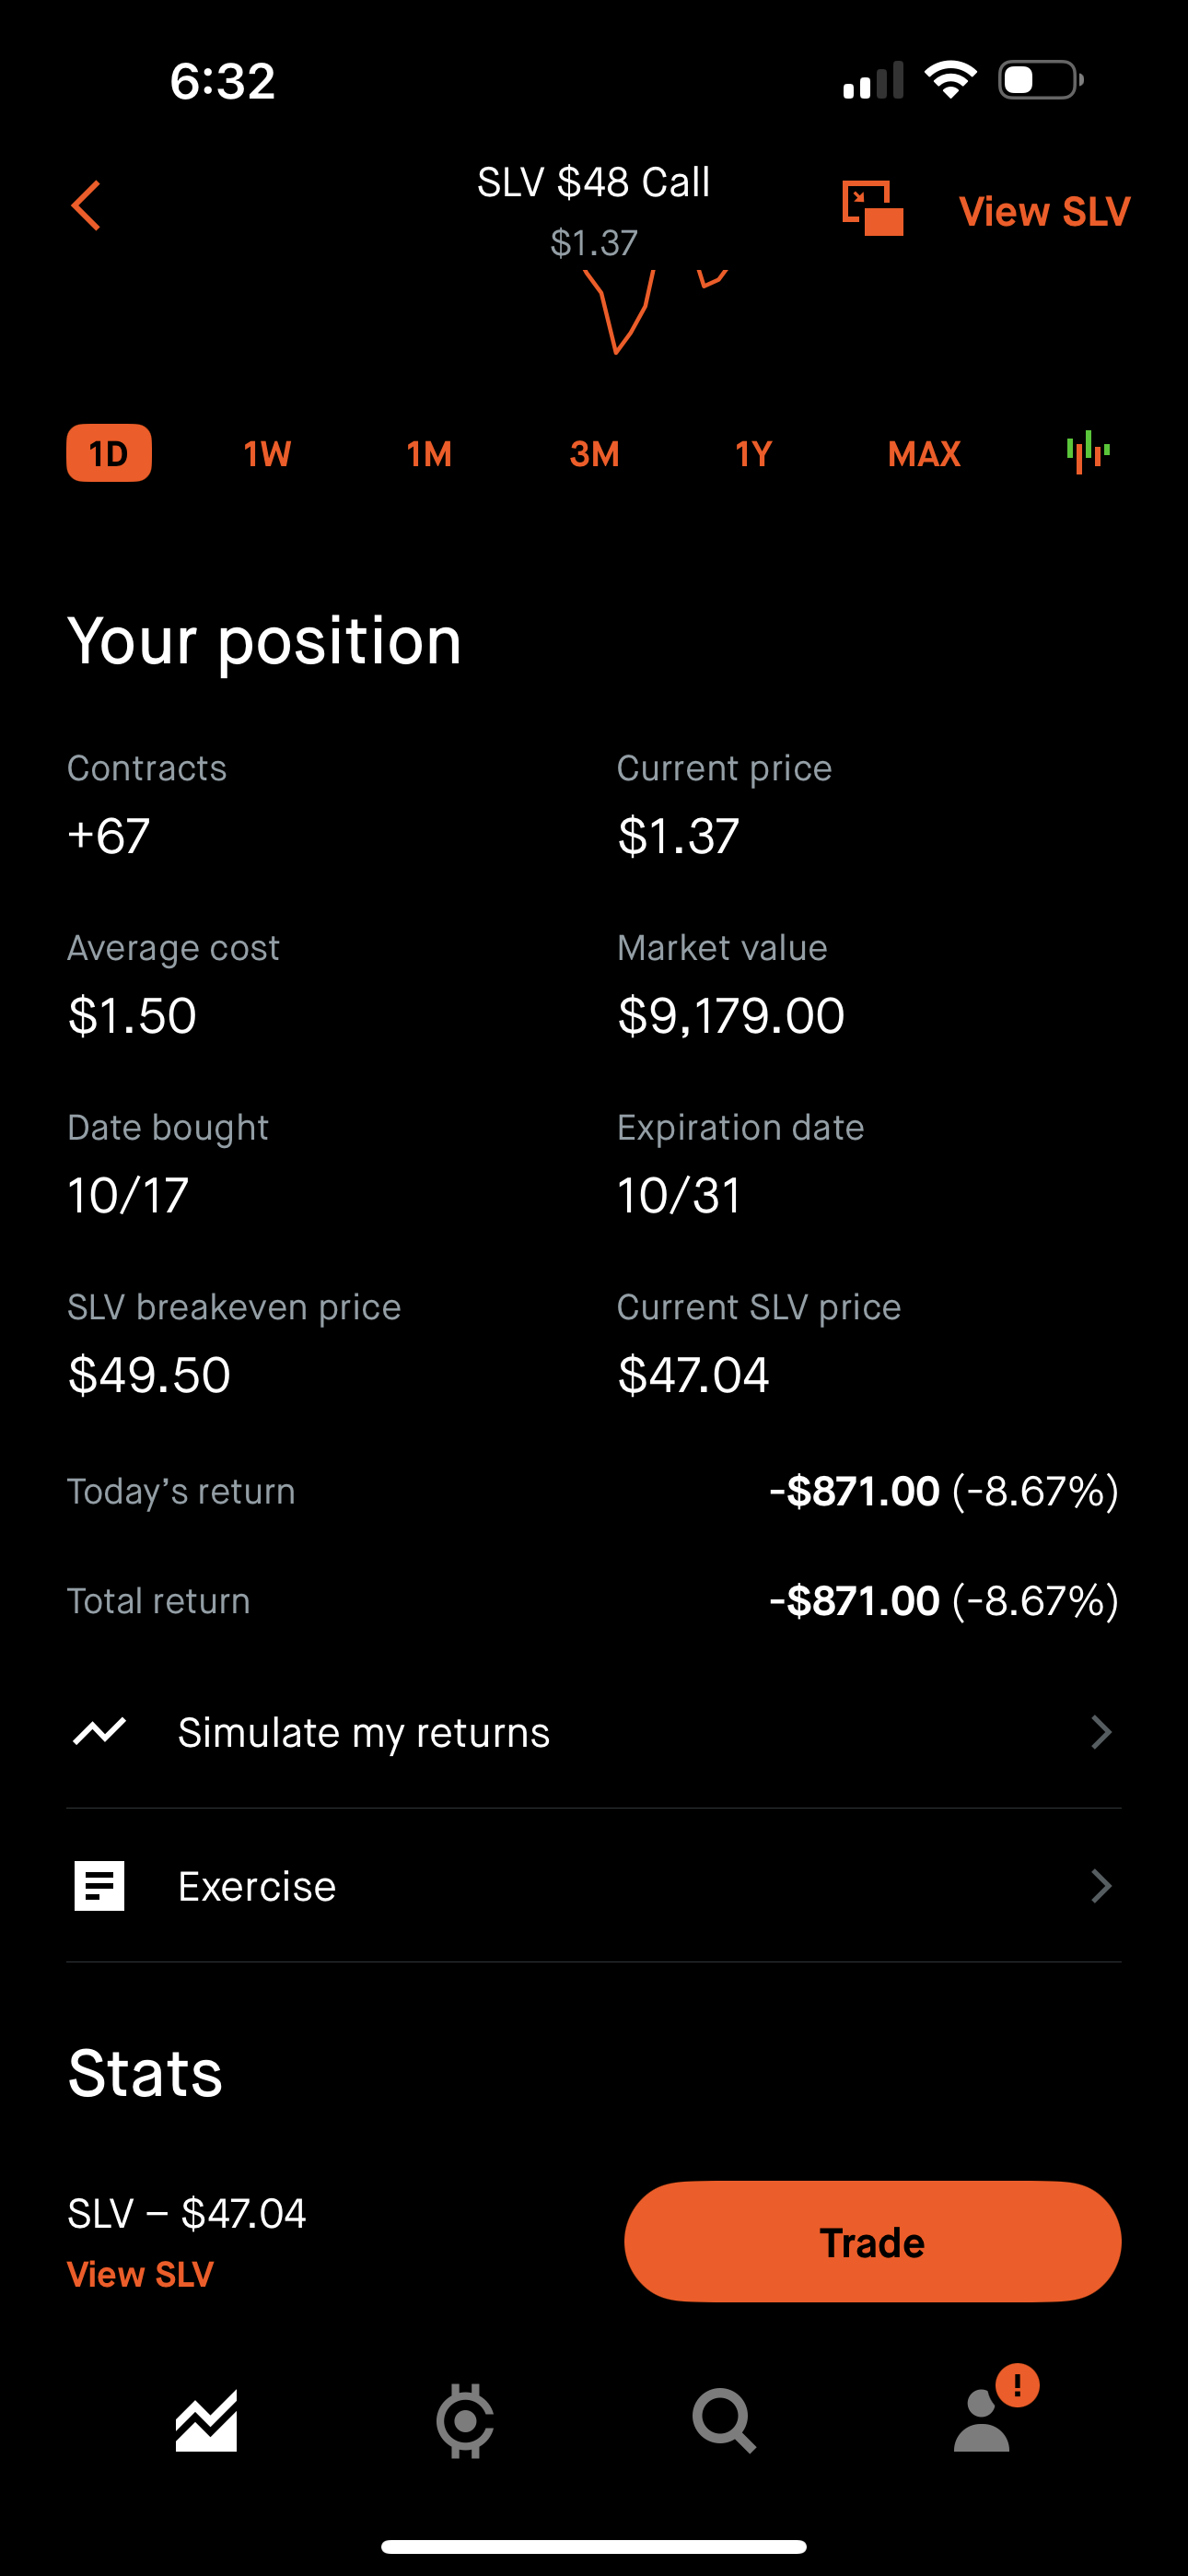Select the 1M time range

[429, 454]
